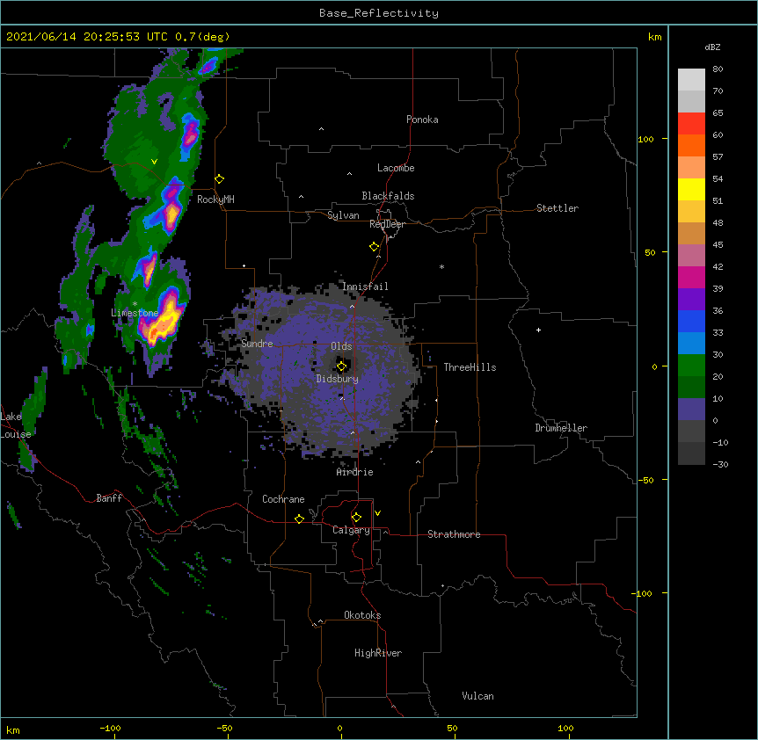Click the dBZ legend heading
Image resolution: width=758 pixels, height=740 pixels.
[x=712, y=47]
